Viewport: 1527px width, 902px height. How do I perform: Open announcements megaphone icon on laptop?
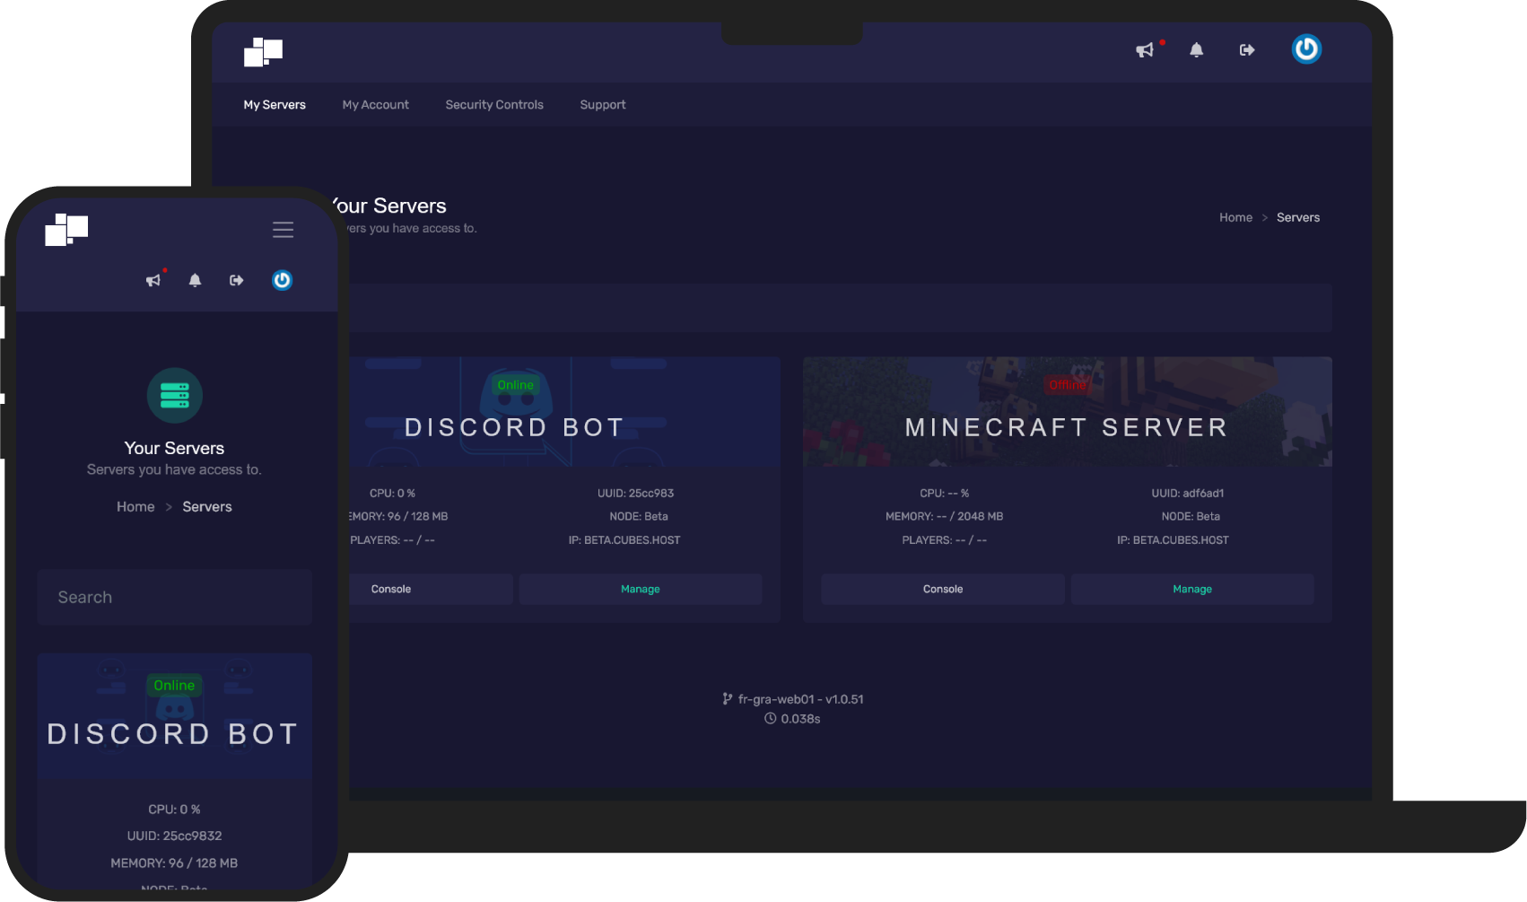click(x=1145, y=50)
